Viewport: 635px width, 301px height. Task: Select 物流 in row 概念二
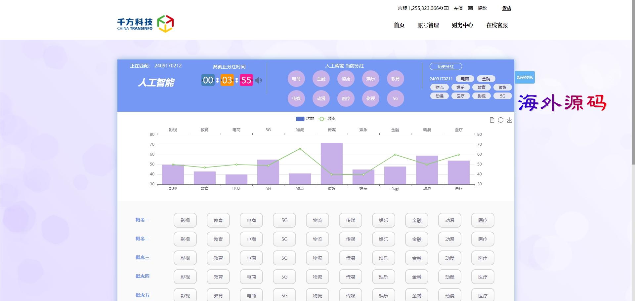click(317, 239)
